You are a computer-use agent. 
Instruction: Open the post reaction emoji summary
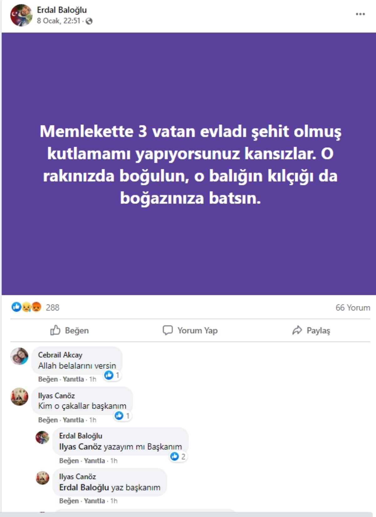pos(27,307)
